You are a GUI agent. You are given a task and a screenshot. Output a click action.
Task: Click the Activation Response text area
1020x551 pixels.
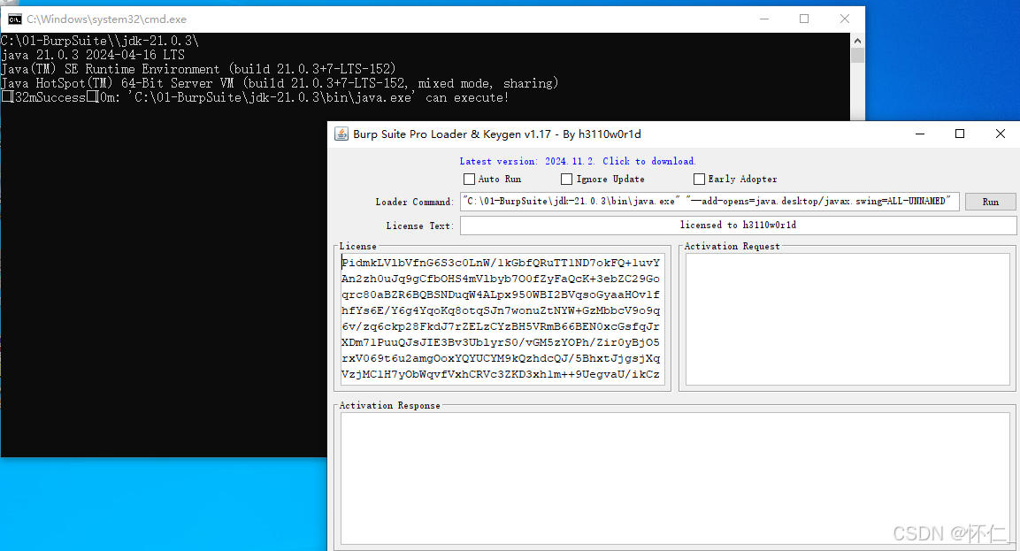[x=675, y=478]
